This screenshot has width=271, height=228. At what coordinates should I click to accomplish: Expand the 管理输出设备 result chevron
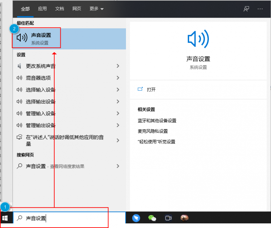pyautogui.click(x=118, y=125)
